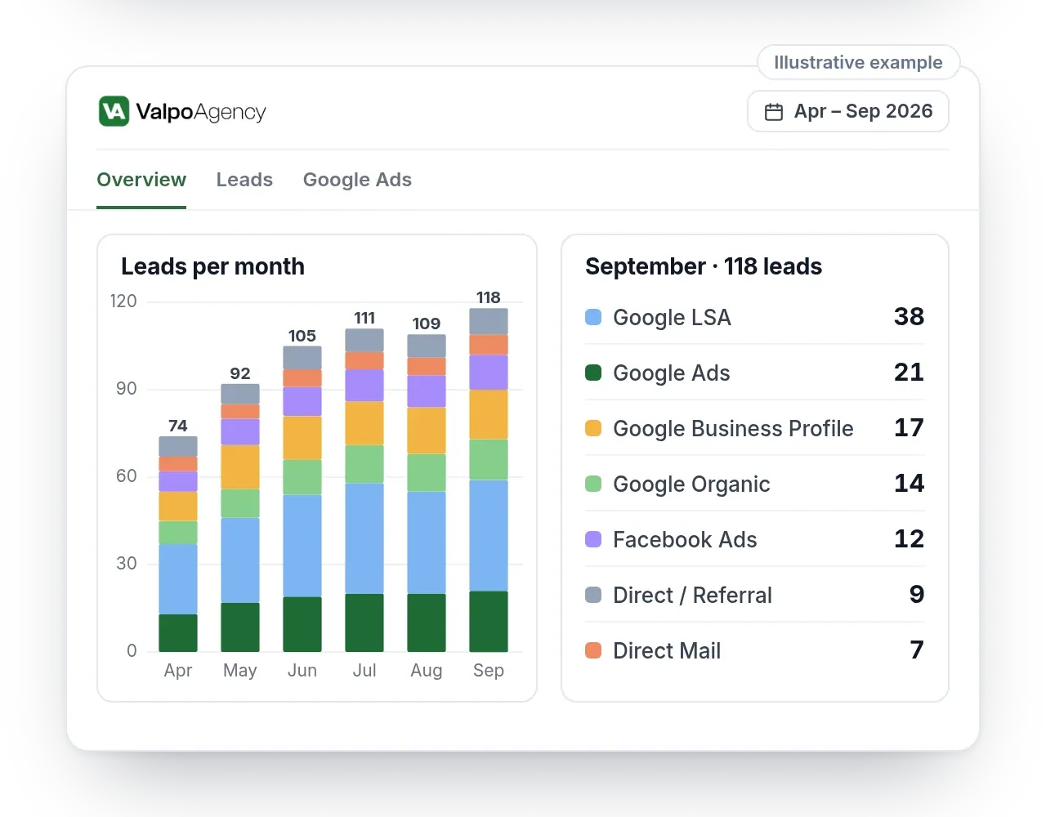
Task: Click the "Google Business Profile" label
Action: tap(733, 428)
